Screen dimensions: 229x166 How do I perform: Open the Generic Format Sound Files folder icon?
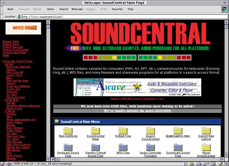tap(95, 147)
